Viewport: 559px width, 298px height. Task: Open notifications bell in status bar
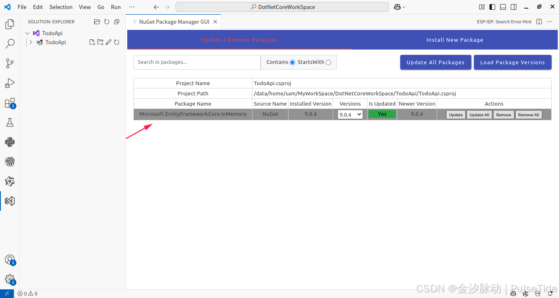point(550,293)
